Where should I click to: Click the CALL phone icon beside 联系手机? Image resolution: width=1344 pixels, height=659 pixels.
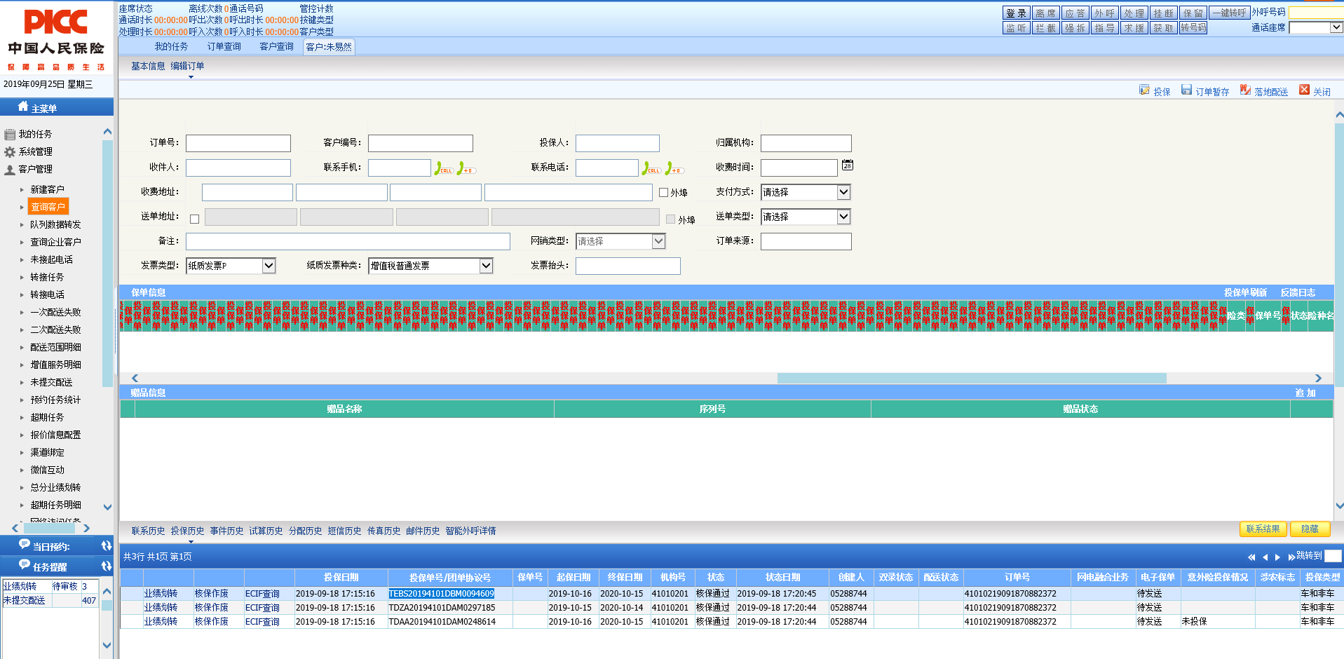[443, 168]
